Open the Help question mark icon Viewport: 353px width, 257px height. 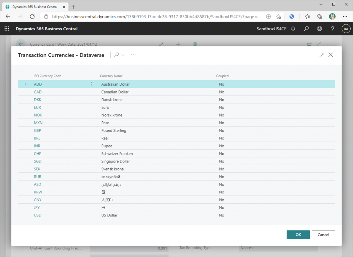point(333,29)
